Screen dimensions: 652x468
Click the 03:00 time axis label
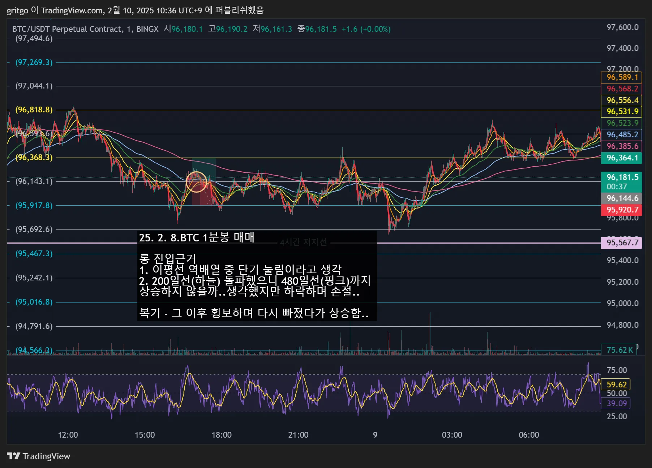point(452,435)
